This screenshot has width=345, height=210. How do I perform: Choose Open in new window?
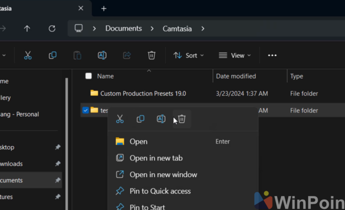coord(183,174)
